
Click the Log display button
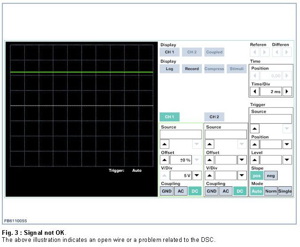pyautogui.click(x=169, y=69)
